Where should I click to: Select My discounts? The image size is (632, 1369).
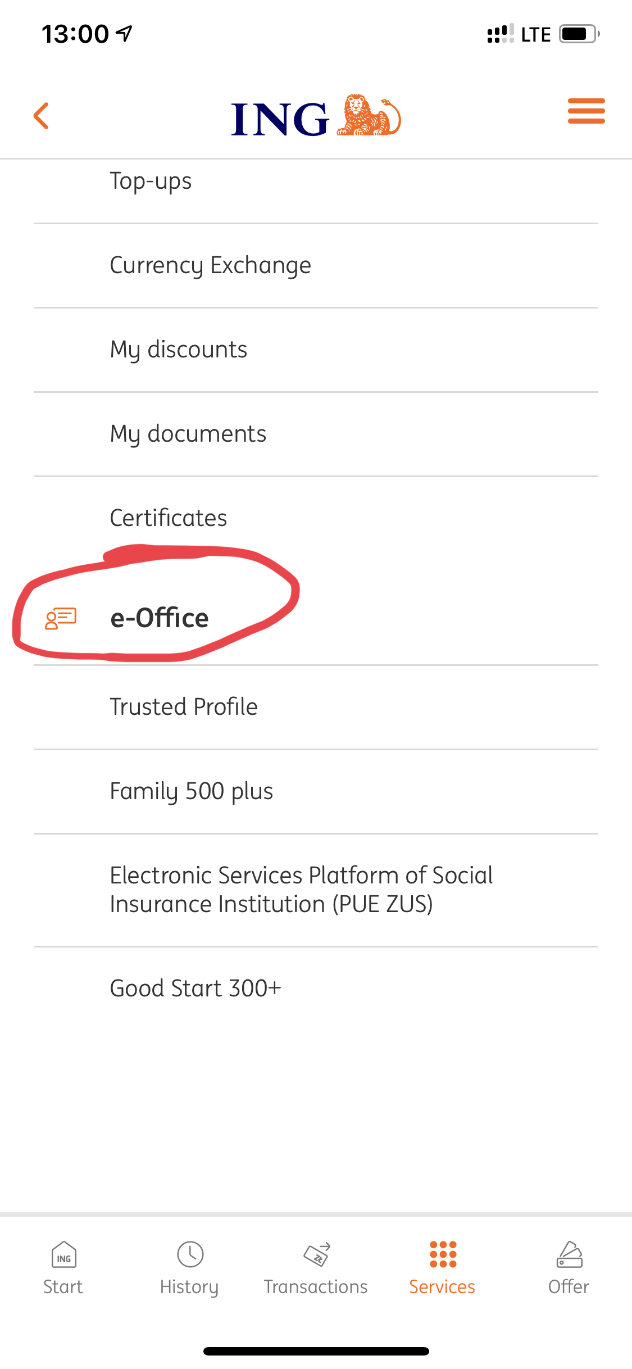[179, 350]
